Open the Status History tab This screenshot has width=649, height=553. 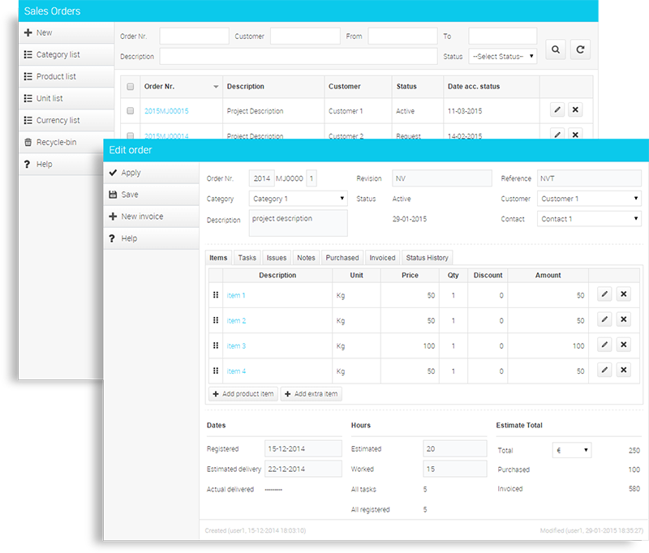point(427,258)
